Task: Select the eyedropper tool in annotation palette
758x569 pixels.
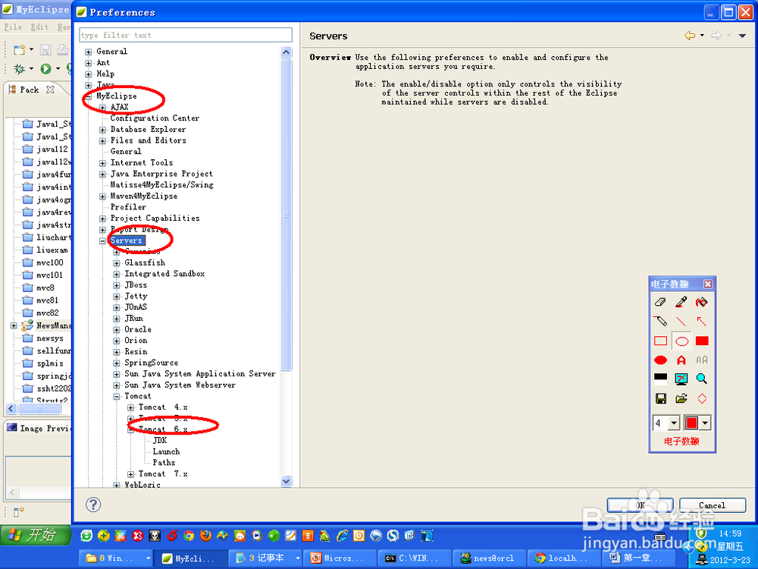Action: click(x=681, y=302)
